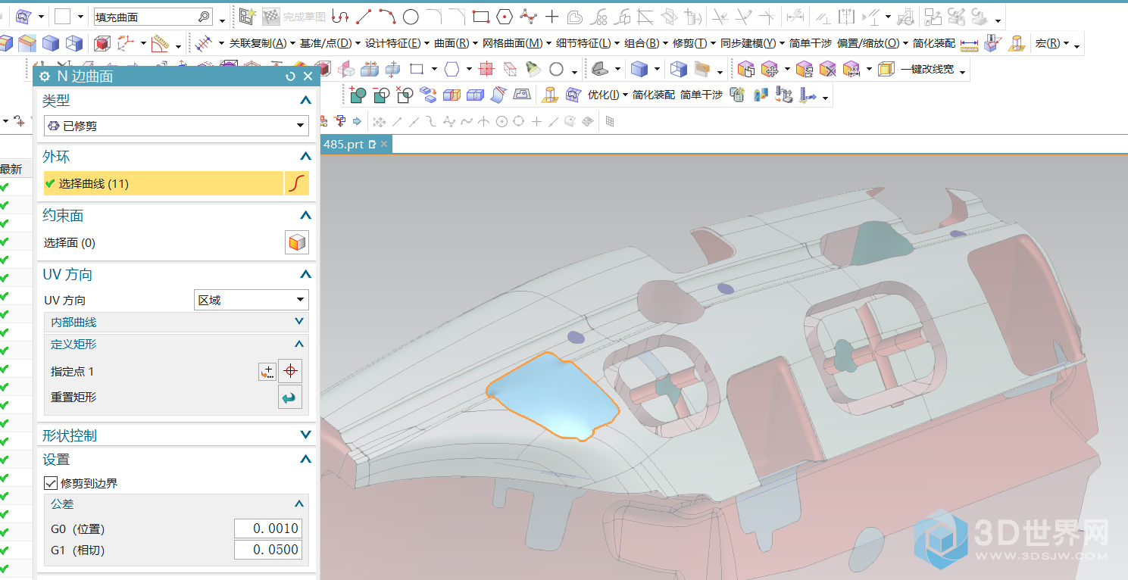Click the measure distance ruler icon
This screenshot has height=580, width=1128.
tap(969, 44)
